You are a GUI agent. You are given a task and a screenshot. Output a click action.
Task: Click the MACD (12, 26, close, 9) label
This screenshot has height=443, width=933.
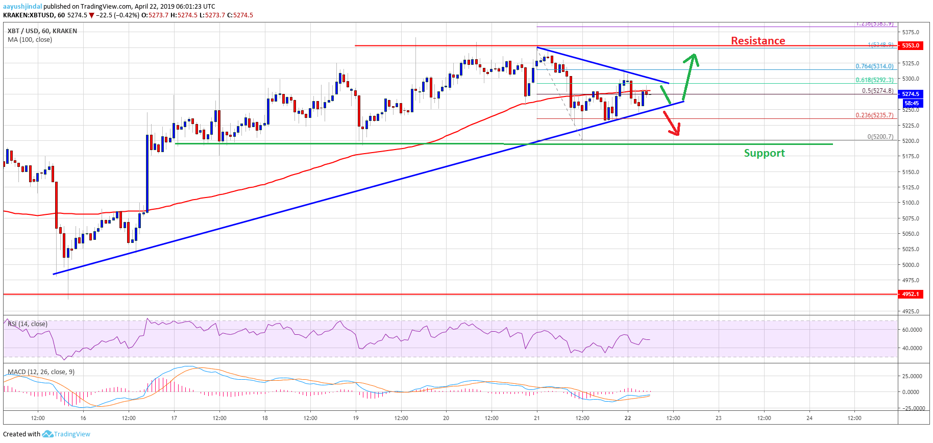(41, 372)
